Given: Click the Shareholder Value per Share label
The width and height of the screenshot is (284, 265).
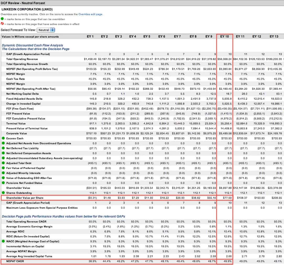Looking at the screenshot, I should [25, 198].
